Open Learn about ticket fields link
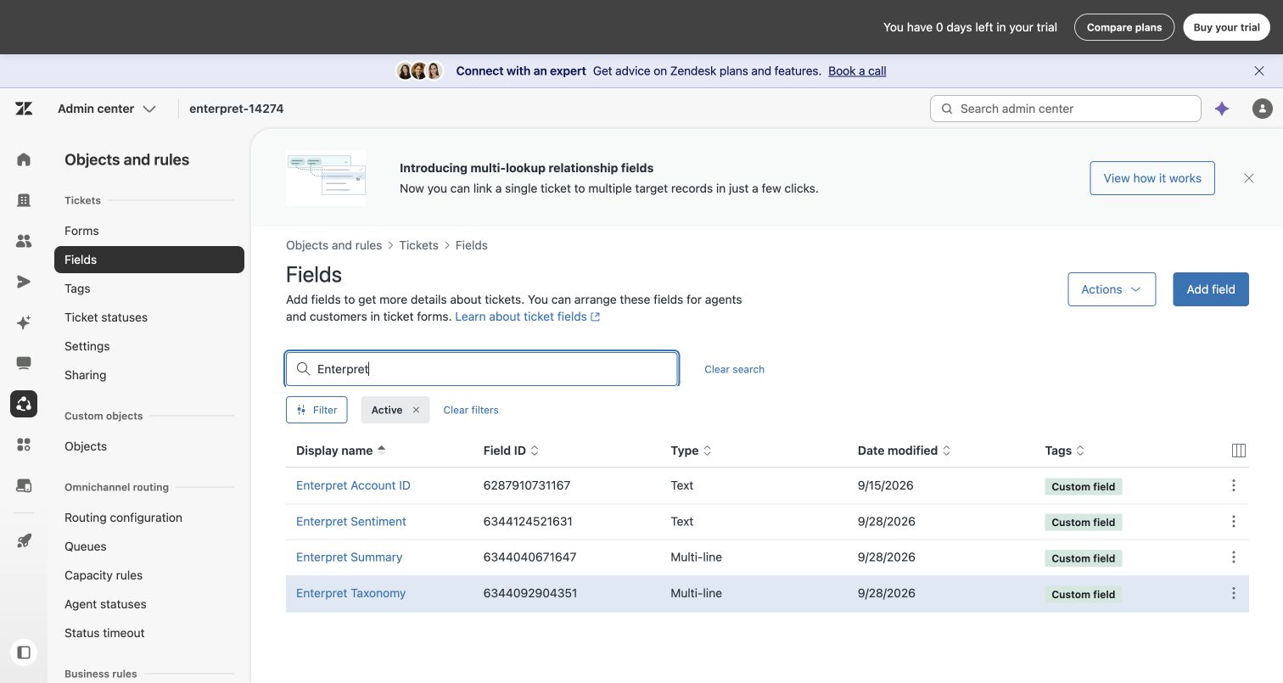This screenshot has width=1283, height=683. pos(528,316)
